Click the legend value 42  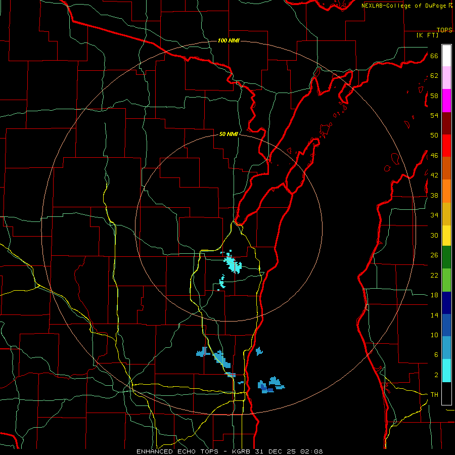tap(434, 175)
